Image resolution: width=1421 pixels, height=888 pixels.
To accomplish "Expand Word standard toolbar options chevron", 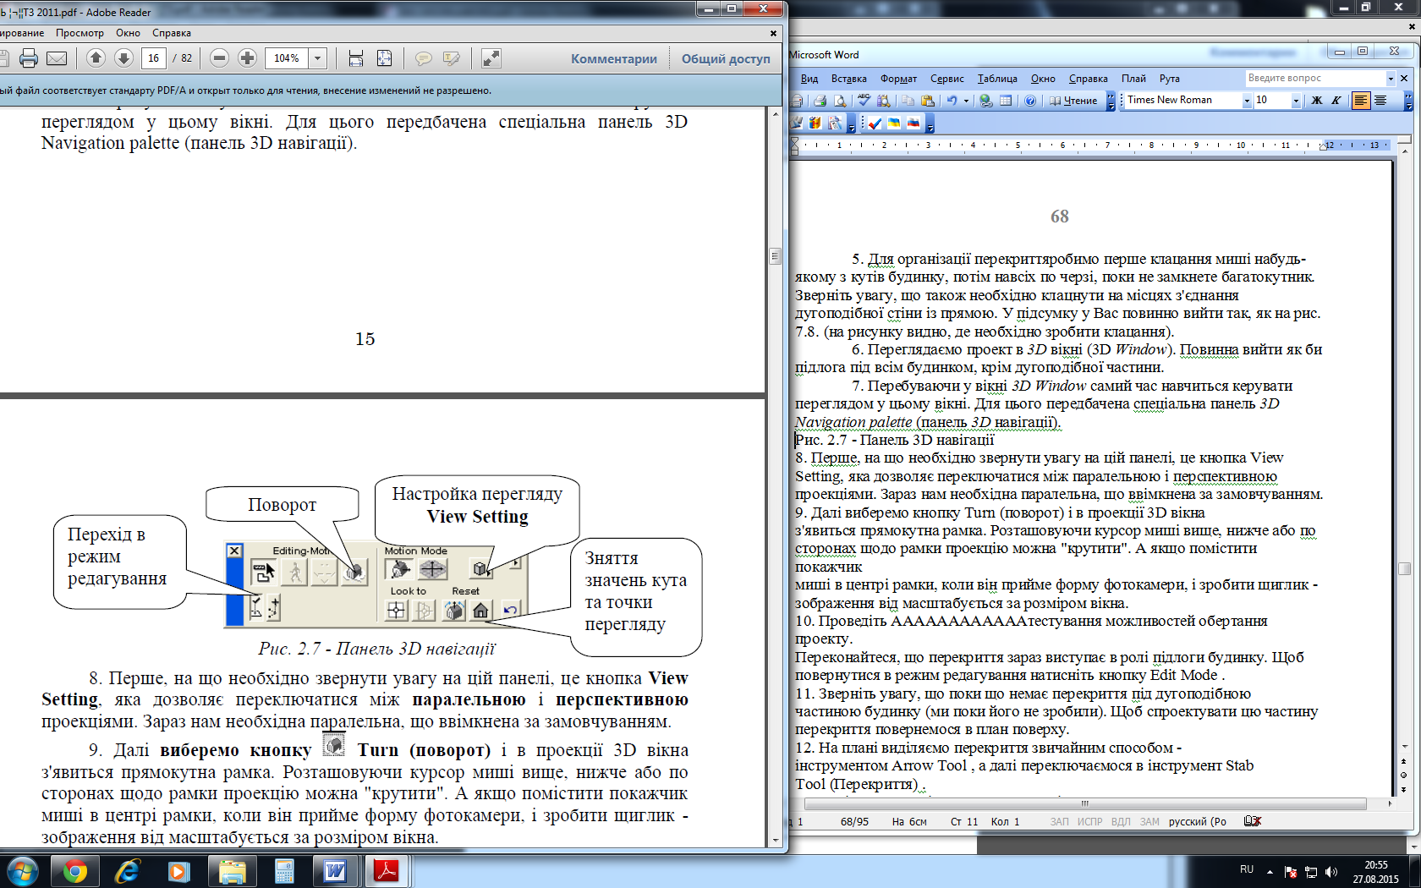I will 1111,101.
